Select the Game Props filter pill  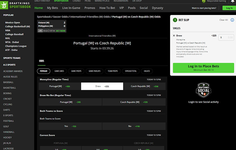76,71
